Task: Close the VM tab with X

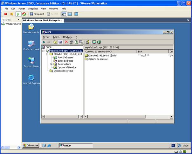Action: click(188, 20)
